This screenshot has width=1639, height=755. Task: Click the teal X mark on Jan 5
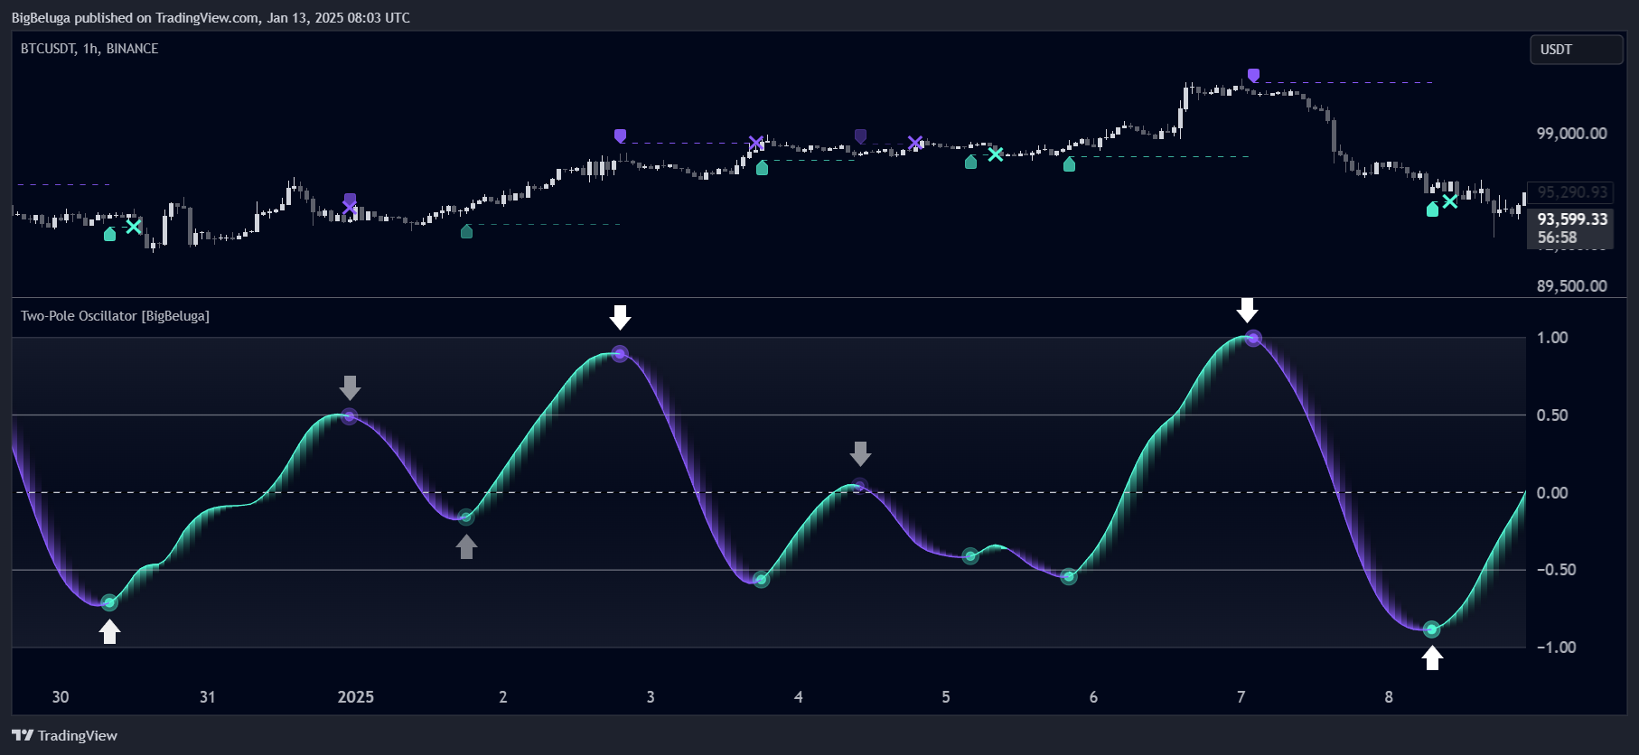995,154
